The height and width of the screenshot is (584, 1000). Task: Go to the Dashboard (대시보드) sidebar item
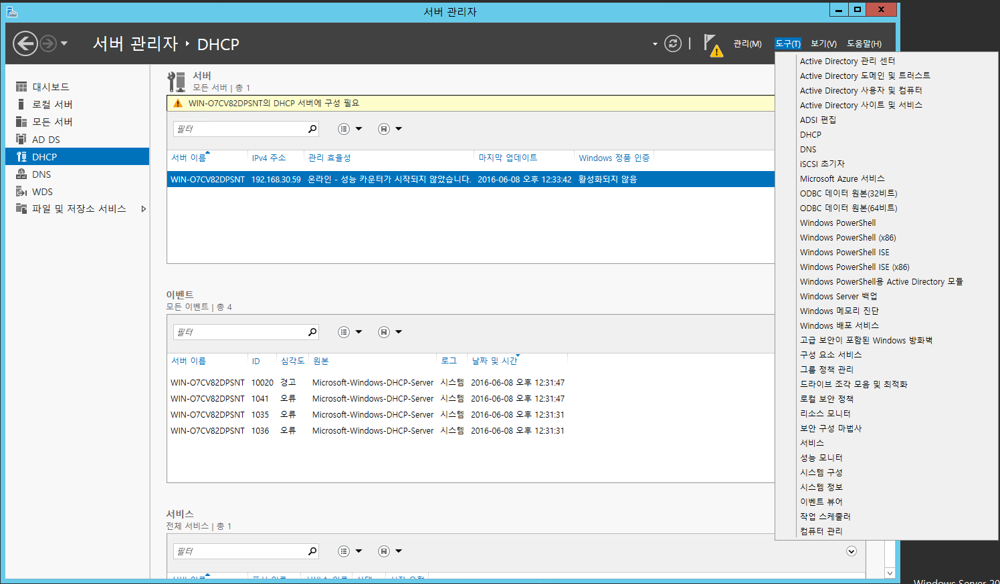pos(50,87)
